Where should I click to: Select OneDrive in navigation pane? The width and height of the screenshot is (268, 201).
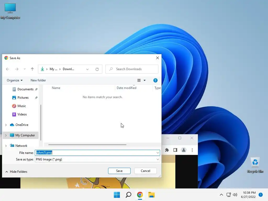point(22,125)
